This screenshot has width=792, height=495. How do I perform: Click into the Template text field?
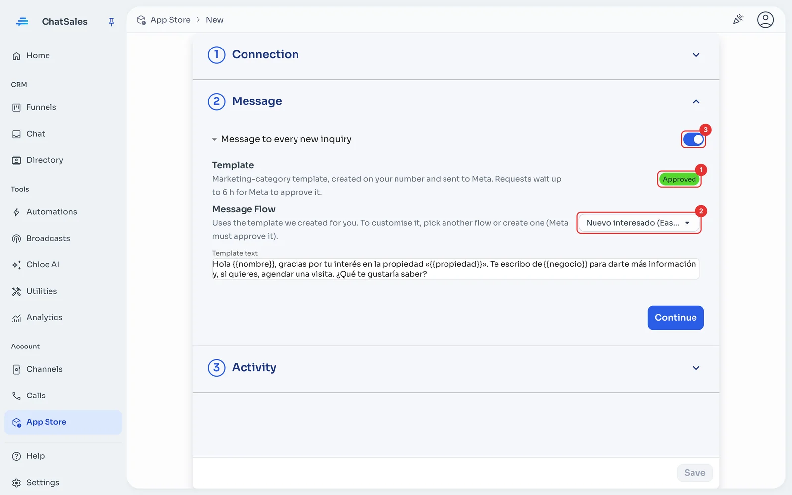coord(455,269)
